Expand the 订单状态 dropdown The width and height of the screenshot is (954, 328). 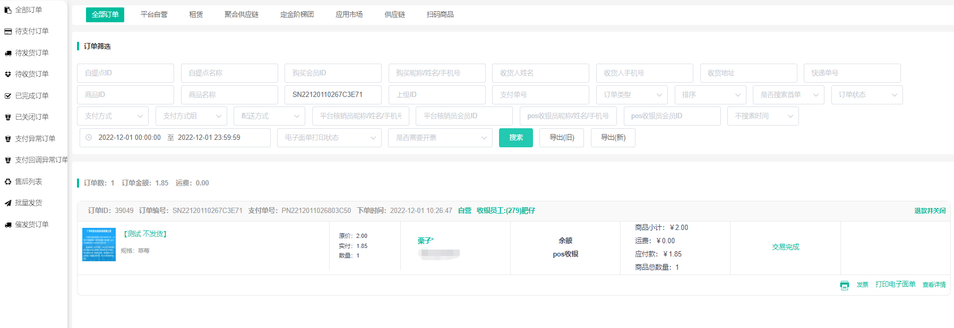[x=866, y=95]
